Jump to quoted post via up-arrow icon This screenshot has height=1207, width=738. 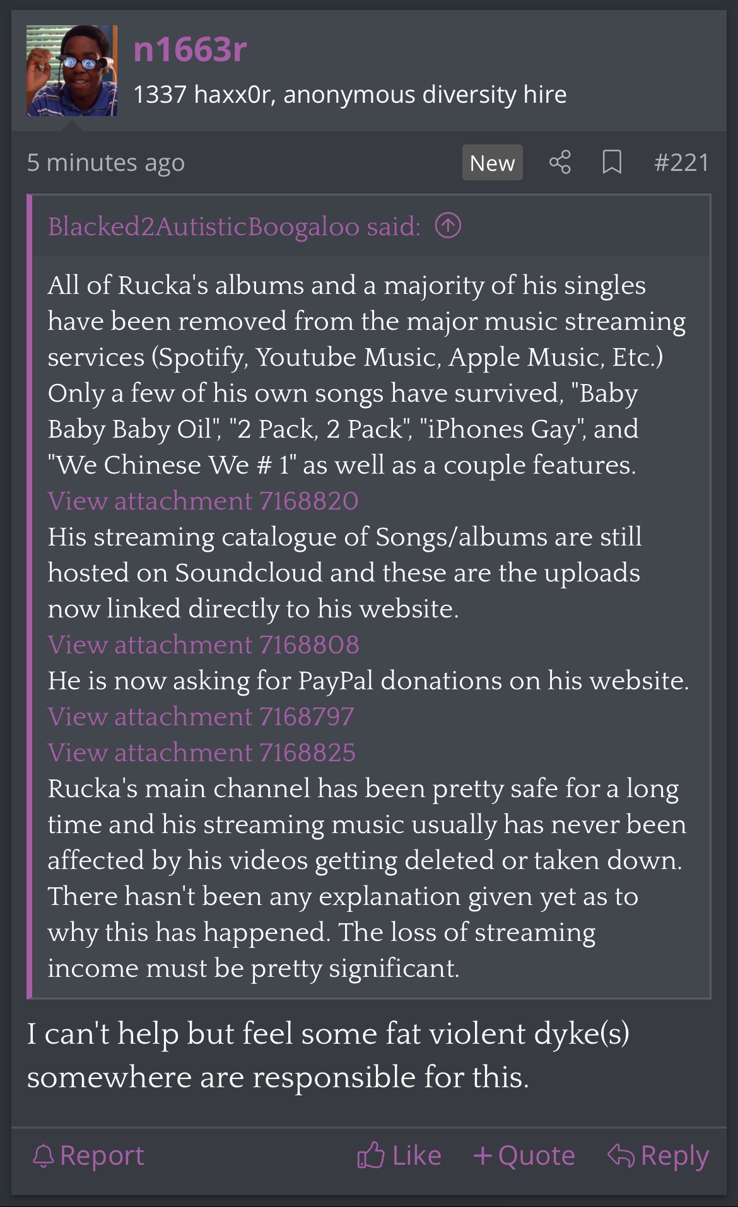coord(448,226)
